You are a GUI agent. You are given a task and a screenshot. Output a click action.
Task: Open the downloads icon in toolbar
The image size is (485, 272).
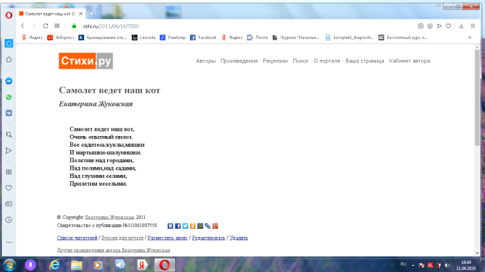pos(461,26)
